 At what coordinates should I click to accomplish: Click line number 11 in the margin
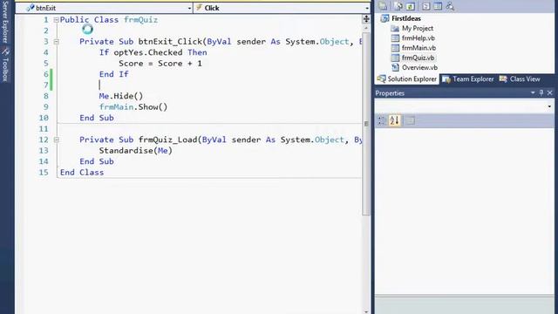(44, 128)
